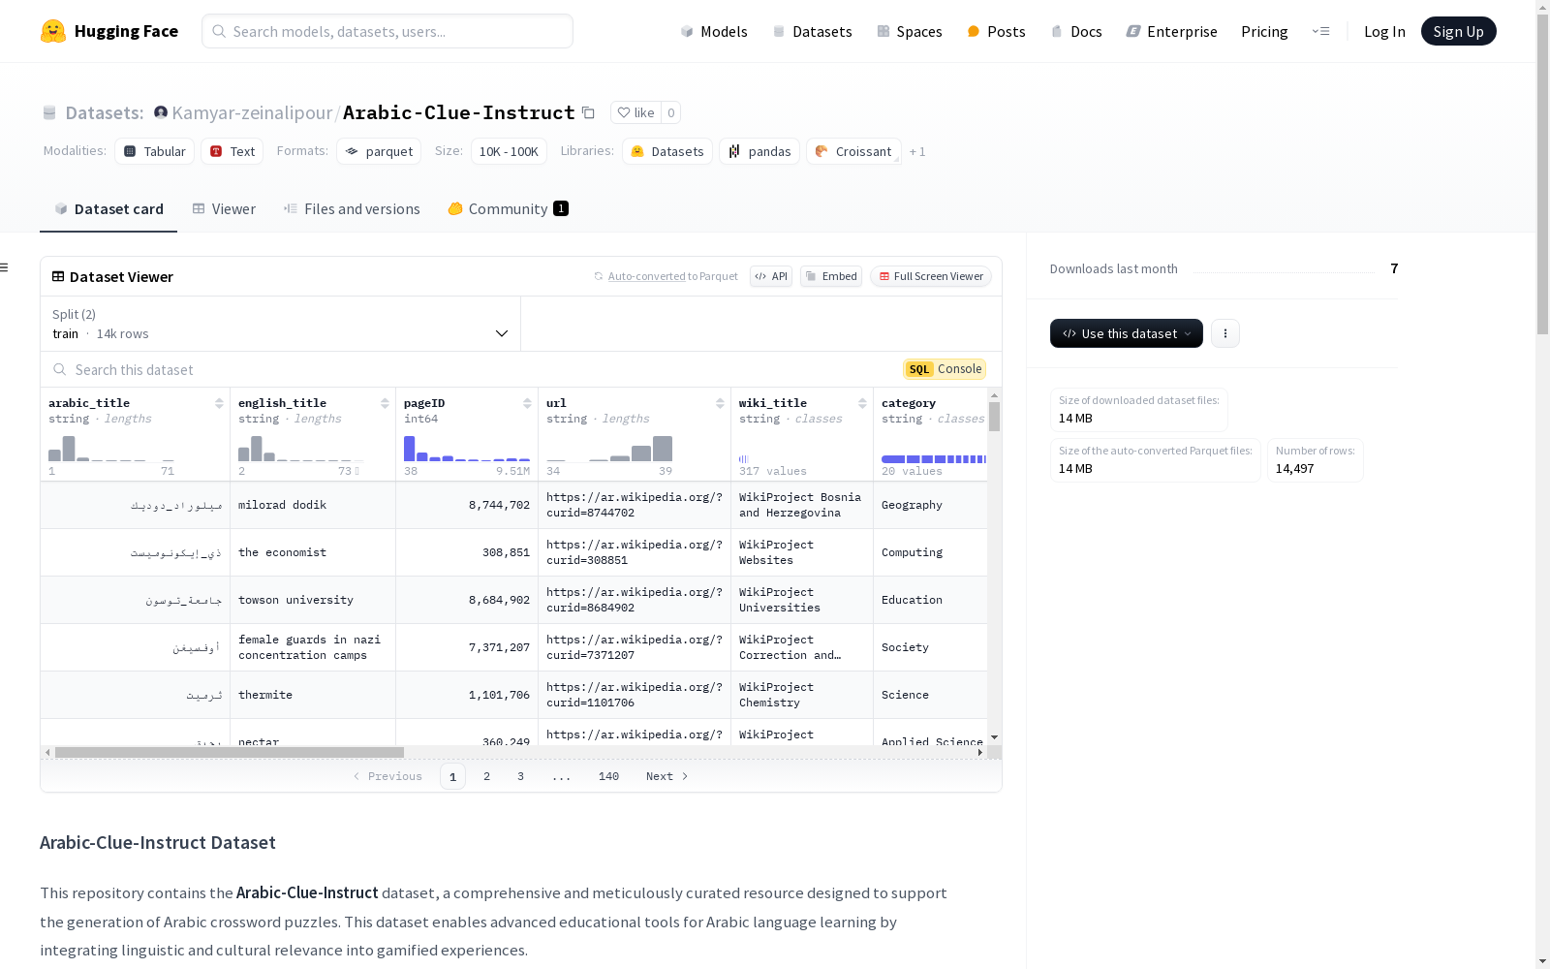Focus the top search models input
The height and width of the screenshot is (969, 1550).
coord(387,31)
